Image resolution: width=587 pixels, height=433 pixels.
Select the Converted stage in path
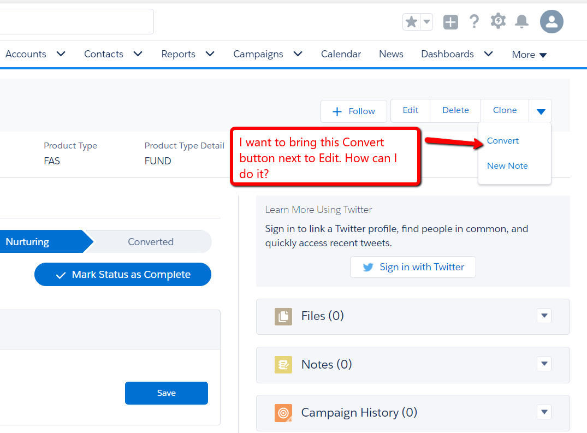(x=151, y=242)
